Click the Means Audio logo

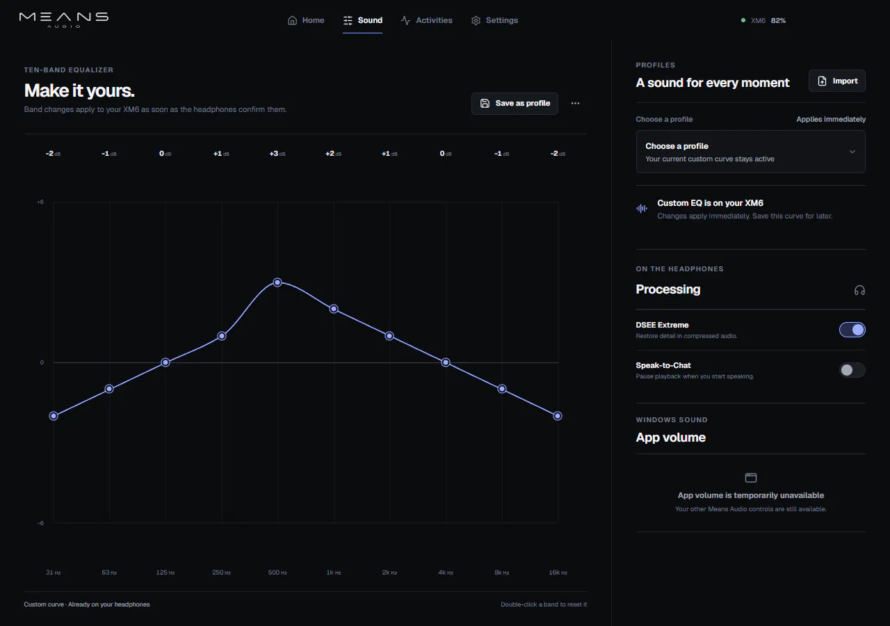(x=64, y=19)
